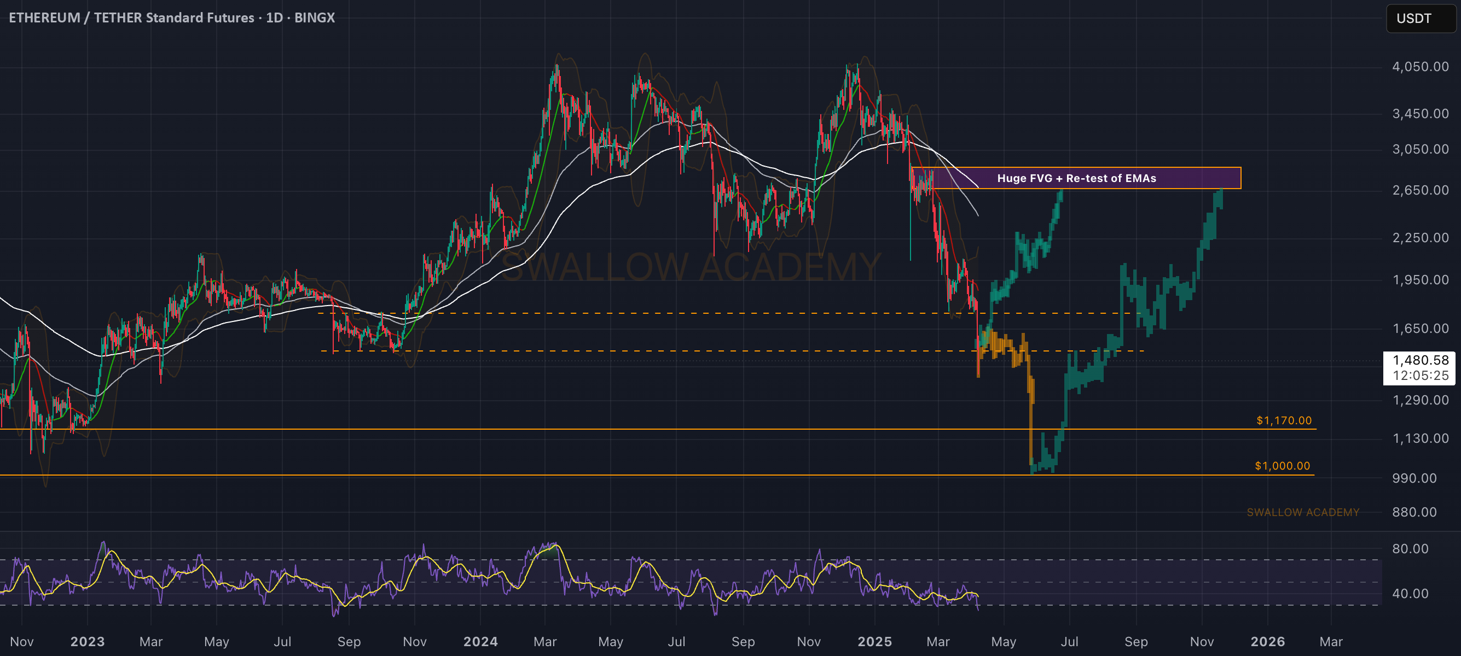Click RSI 80.00 level label

tap(1410, 548)
